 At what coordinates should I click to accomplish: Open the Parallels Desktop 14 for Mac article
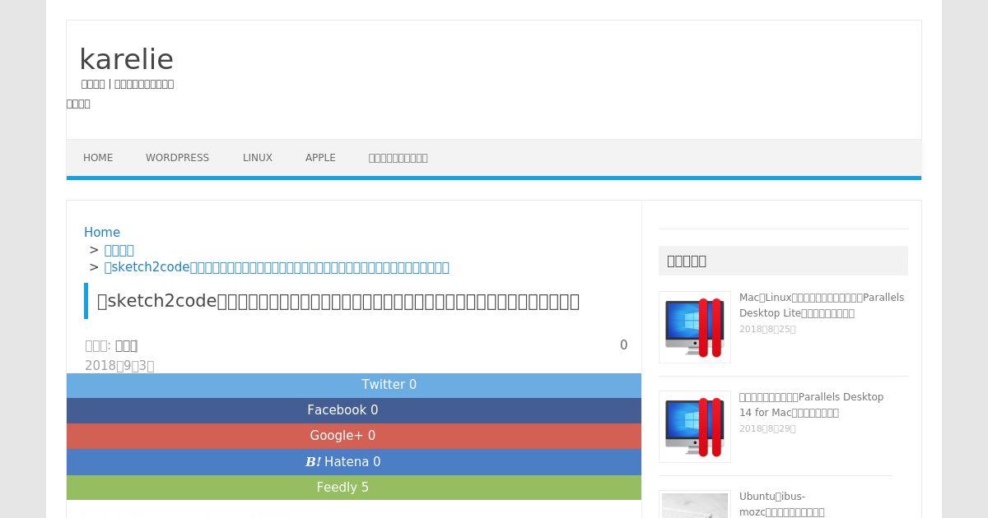pyautogui.click(x=811, y=405)
